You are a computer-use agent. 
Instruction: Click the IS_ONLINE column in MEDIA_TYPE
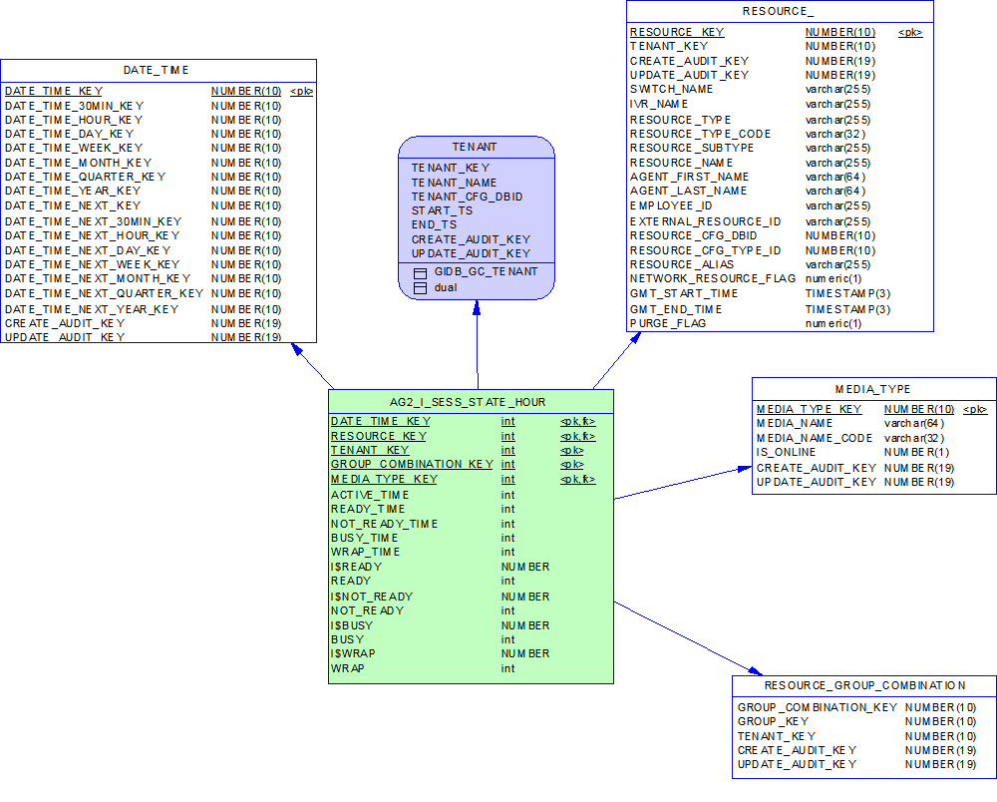click(786, 453)
